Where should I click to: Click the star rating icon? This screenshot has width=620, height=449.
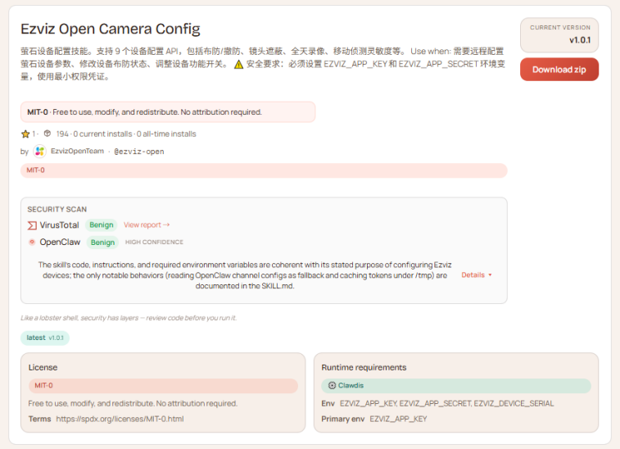tap(25, 134)
